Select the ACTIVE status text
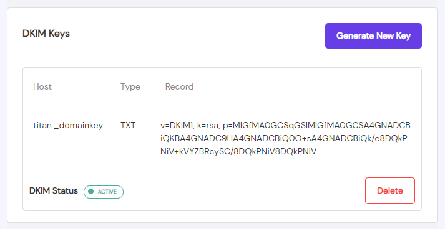Viewport: 445px width, 229px height. coord(107,192)
